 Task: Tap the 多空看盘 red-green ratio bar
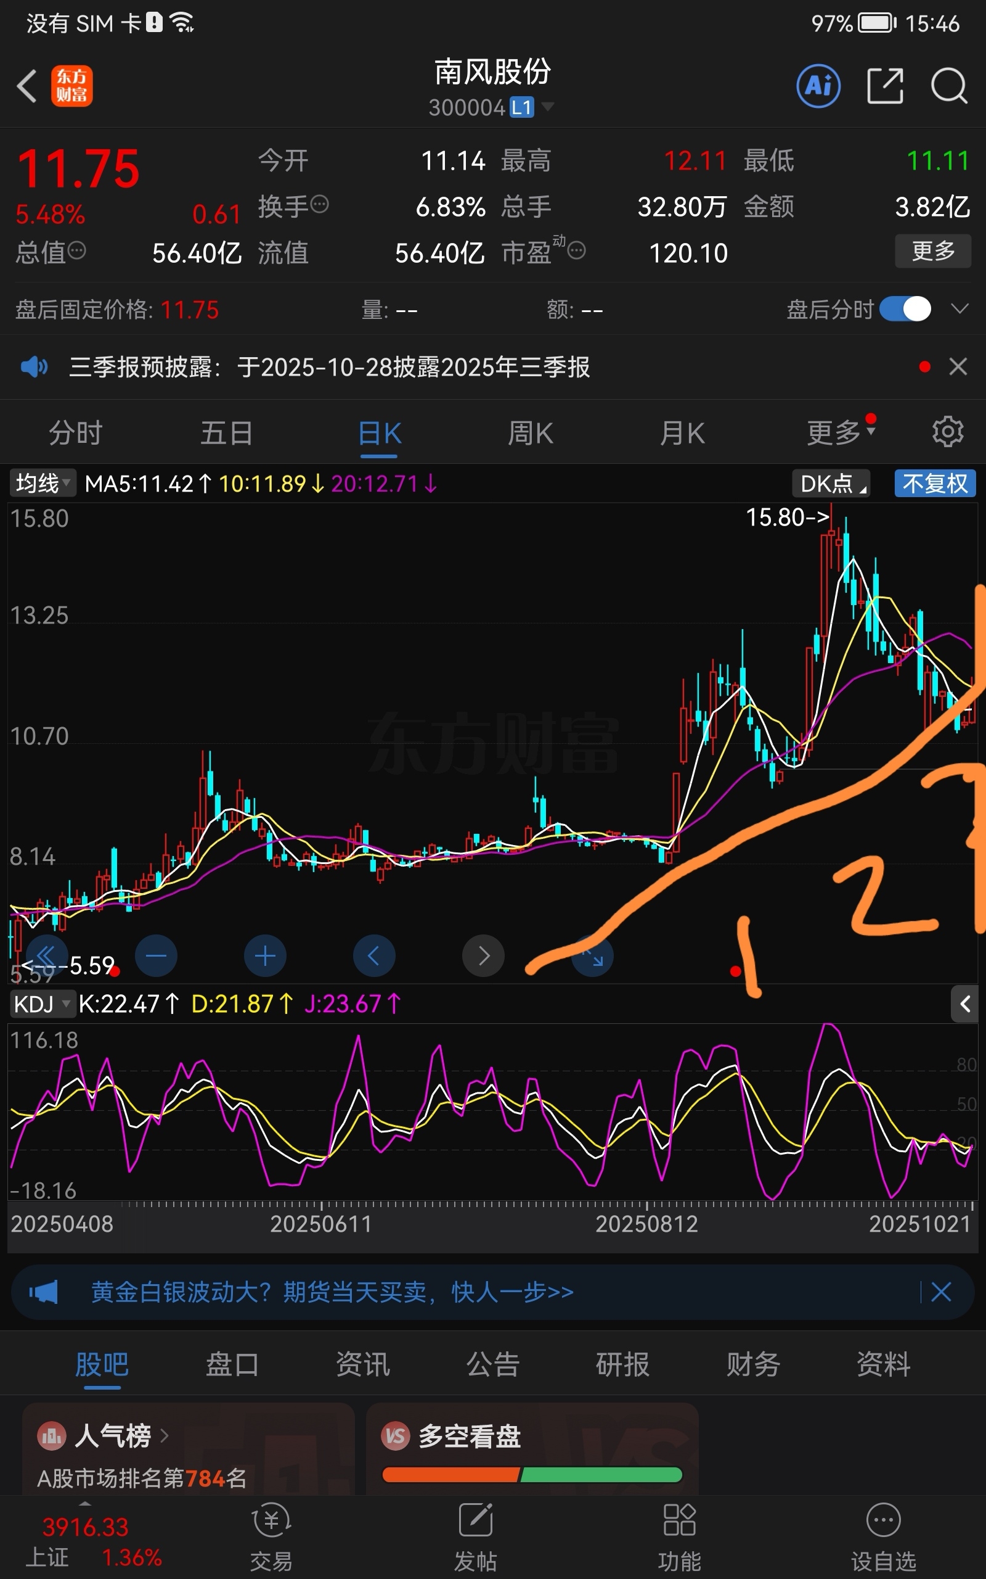click(532, 1474)
